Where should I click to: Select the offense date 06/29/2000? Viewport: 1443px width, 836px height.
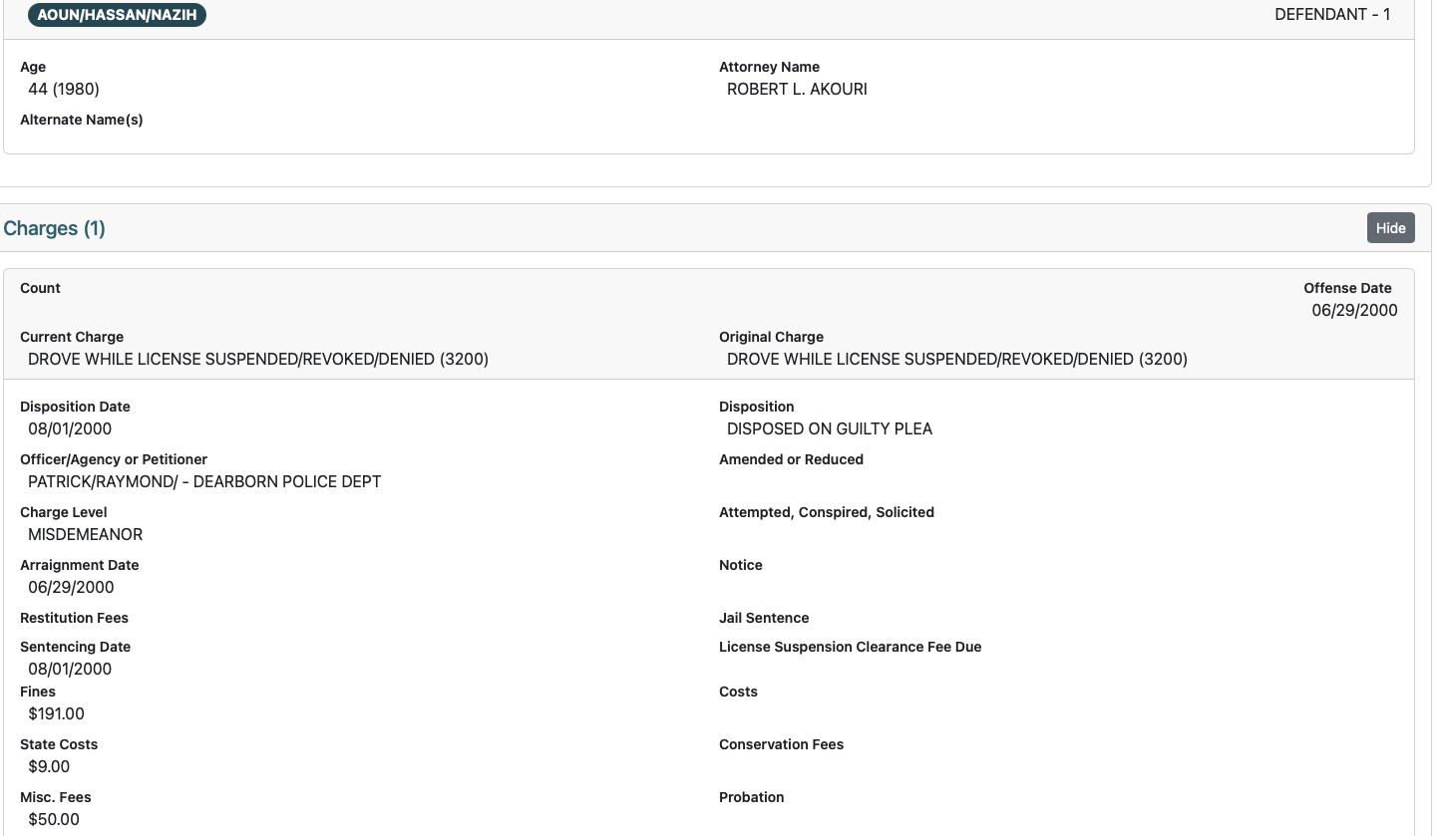[1354, 310]
